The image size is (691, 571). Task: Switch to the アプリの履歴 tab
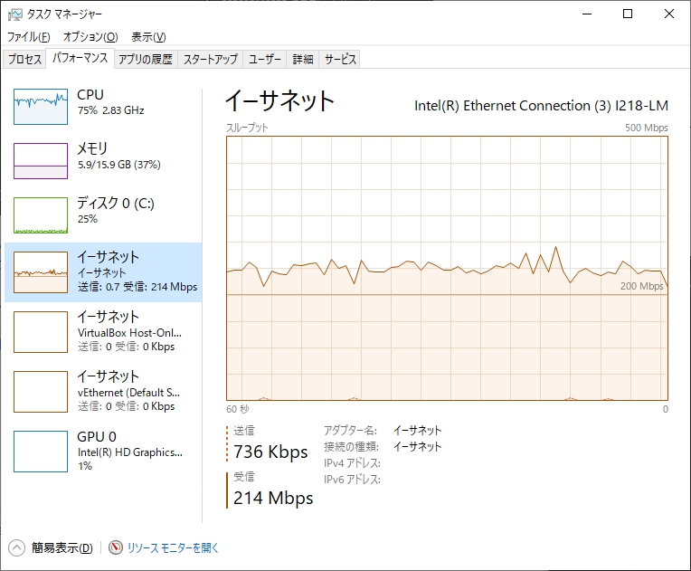[145, 60]
